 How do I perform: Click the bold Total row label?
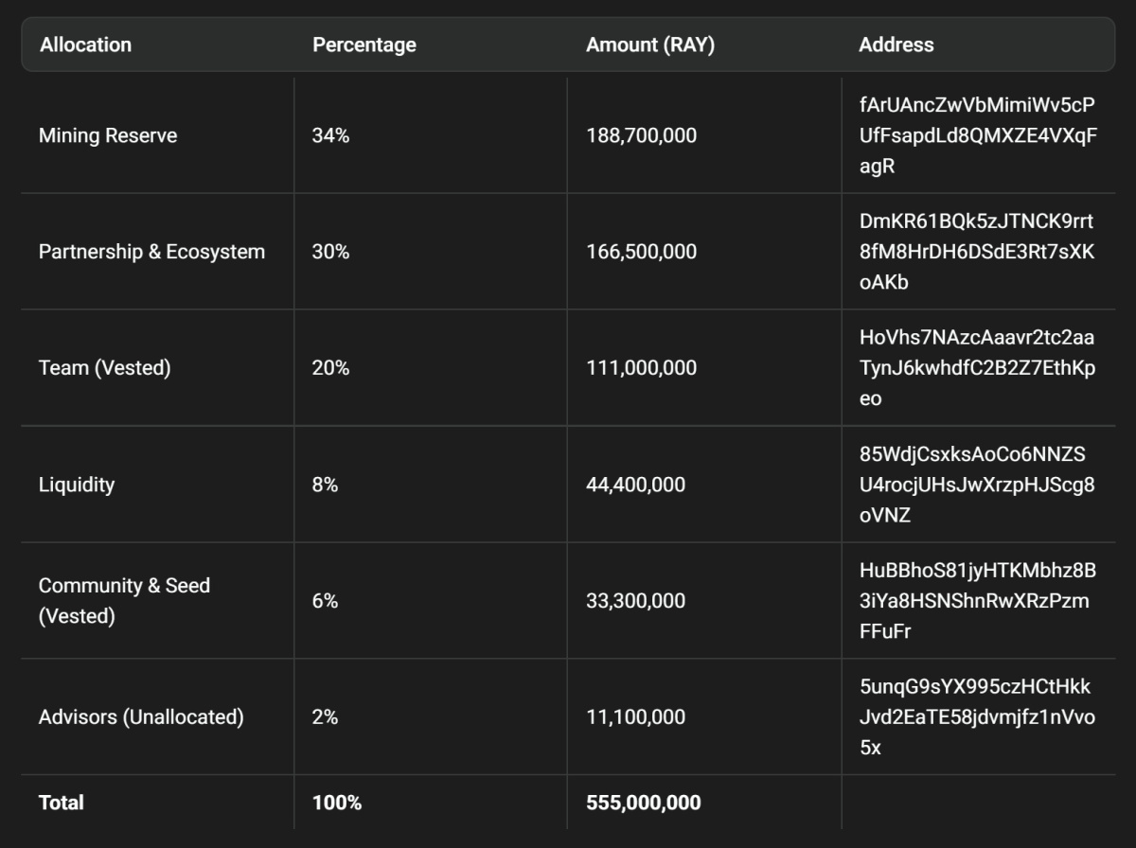(62, 803)
